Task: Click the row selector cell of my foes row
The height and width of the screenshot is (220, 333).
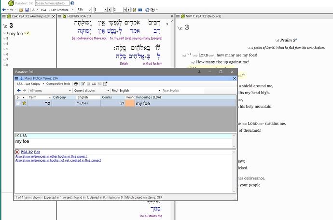Action: (x=18, y=103)
